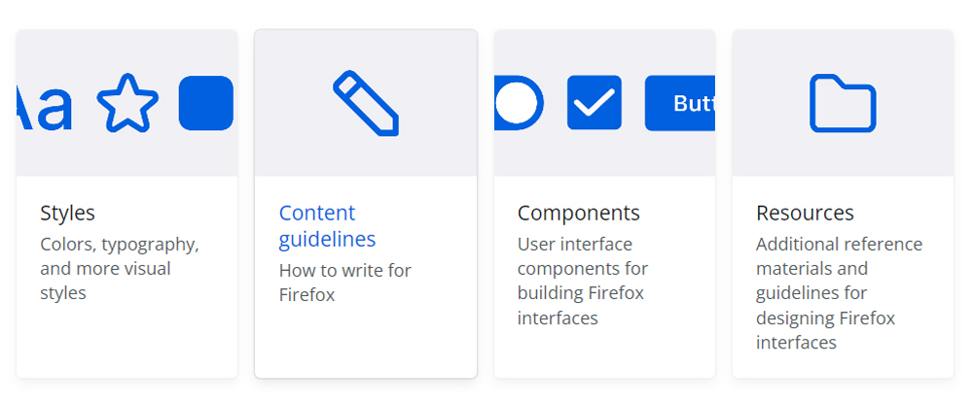Image resolution: width=973 pixels, height=401 pixels.
Task: Open the Resources heading link
Action: tap(805, 213)
